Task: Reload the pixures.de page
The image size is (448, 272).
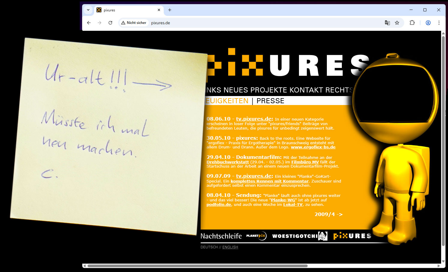Action: tap(110, 23)
